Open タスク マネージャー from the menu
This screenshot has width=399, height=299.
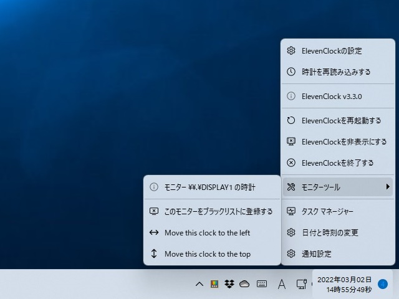[338, 211]
